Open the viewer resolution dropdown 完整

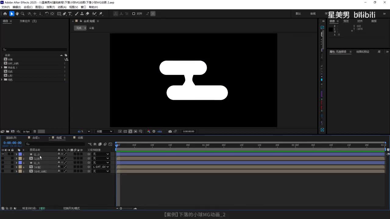point(104,131)
